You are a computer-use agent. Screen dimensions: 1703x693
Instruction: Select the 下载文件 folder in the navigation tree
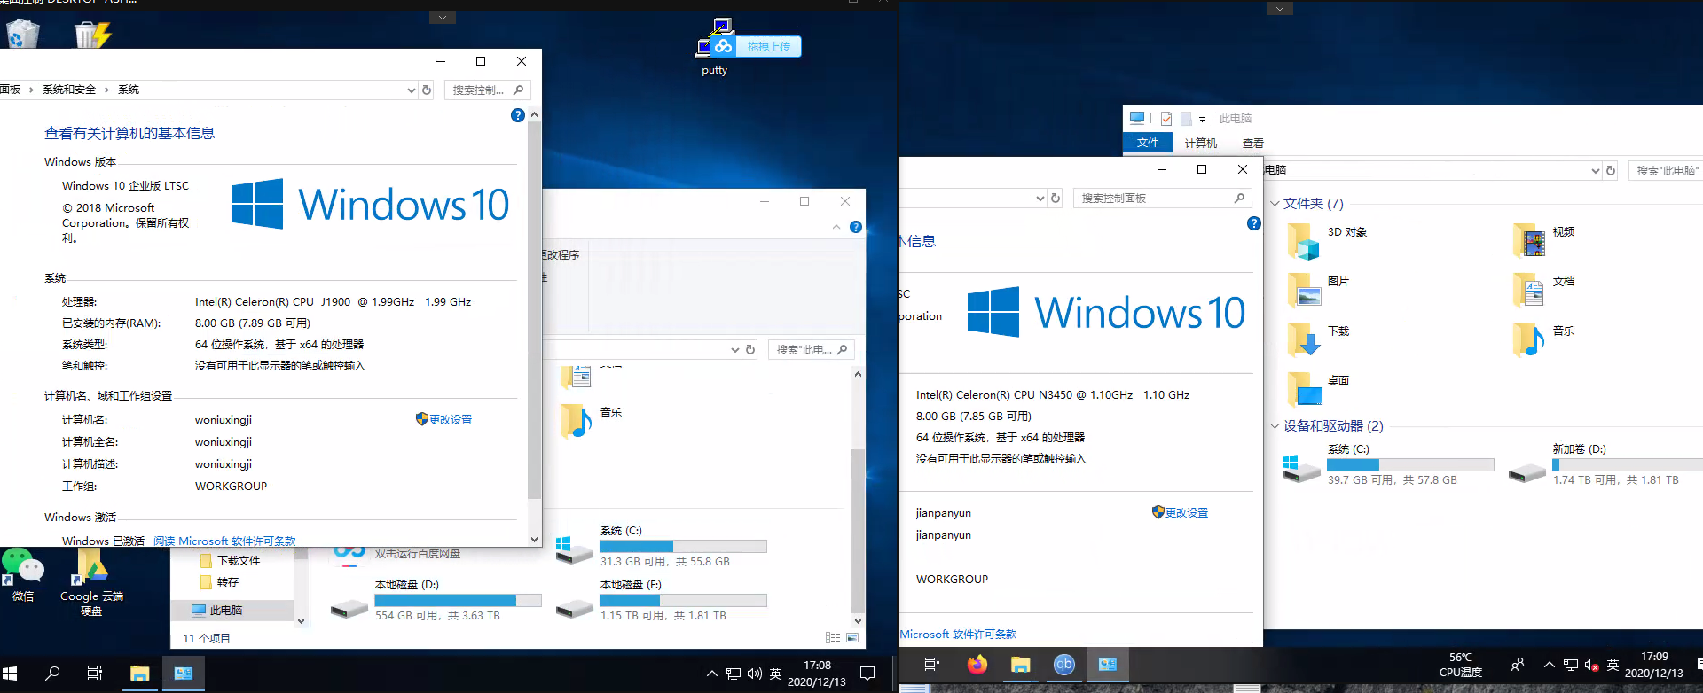click(x=232, y=561)
